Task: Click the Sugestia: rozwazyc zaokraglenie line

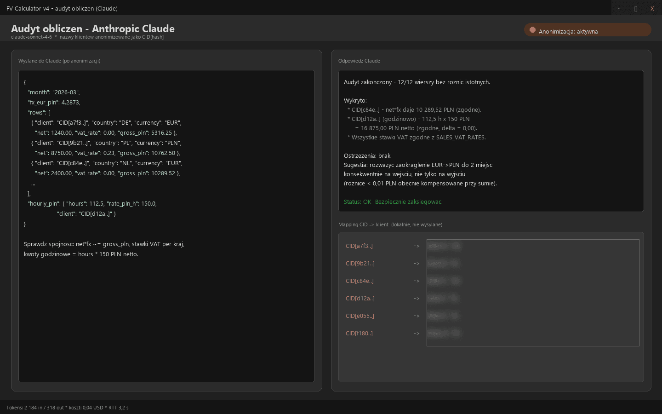Action: coord(418,165)
